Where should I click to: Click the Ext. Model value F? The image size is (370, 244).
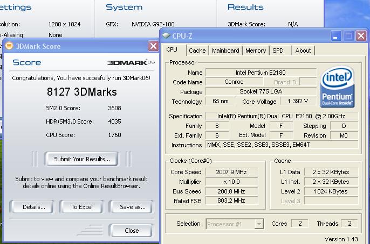click(x=281, y=135)
